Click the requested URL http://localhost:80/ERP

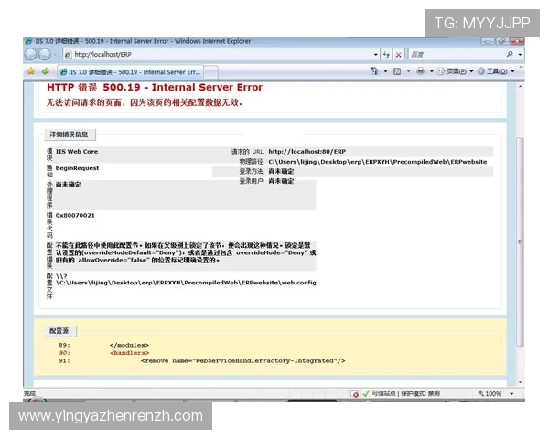(x=307, y=151)
